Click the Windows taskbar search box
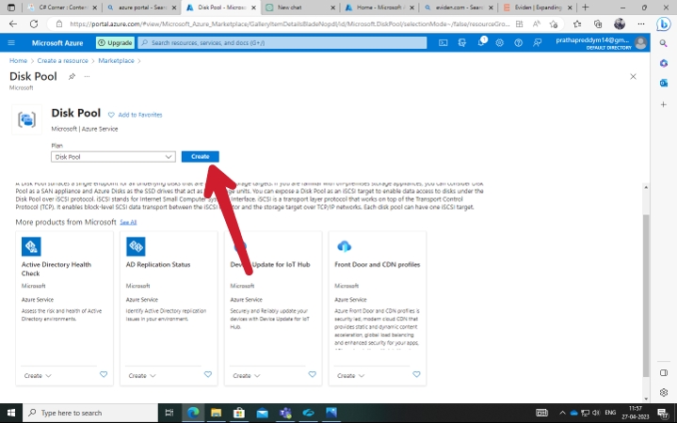This screenshot has height=423, width=677. coord(90,413)
